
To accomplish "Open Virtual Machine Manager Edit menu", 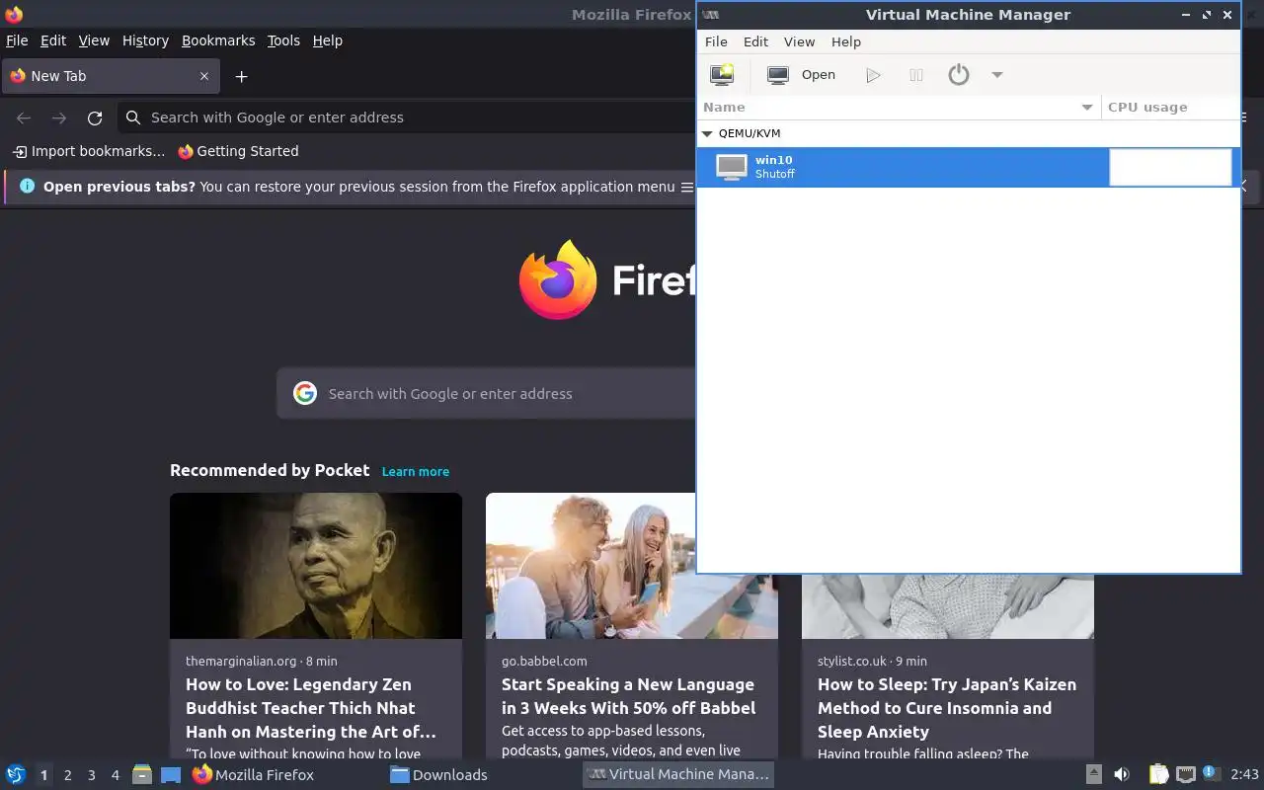I will pos(755,41).
